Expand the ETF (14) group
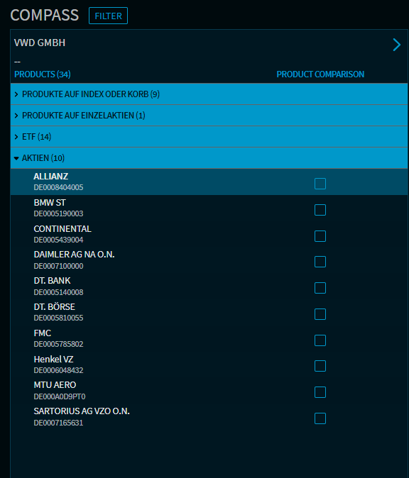Image resolution: width=409 pixels, height=478 pixels. (x=209, y=137)
